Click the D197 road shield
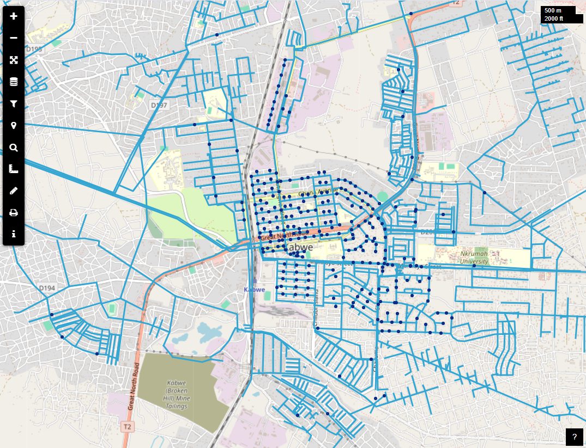The width and height of the screenshot is (586, 448). 159,105
